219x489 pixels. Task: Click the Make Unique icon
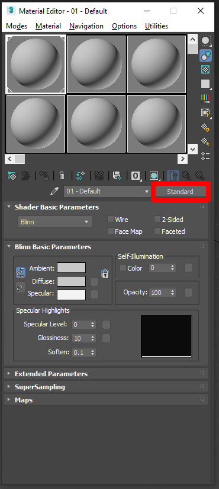pyautogui.click(x=99, y=176)
